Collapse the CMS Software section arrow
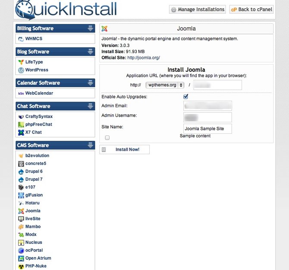Screen dimensions: 289x270 tap(90, 145)
